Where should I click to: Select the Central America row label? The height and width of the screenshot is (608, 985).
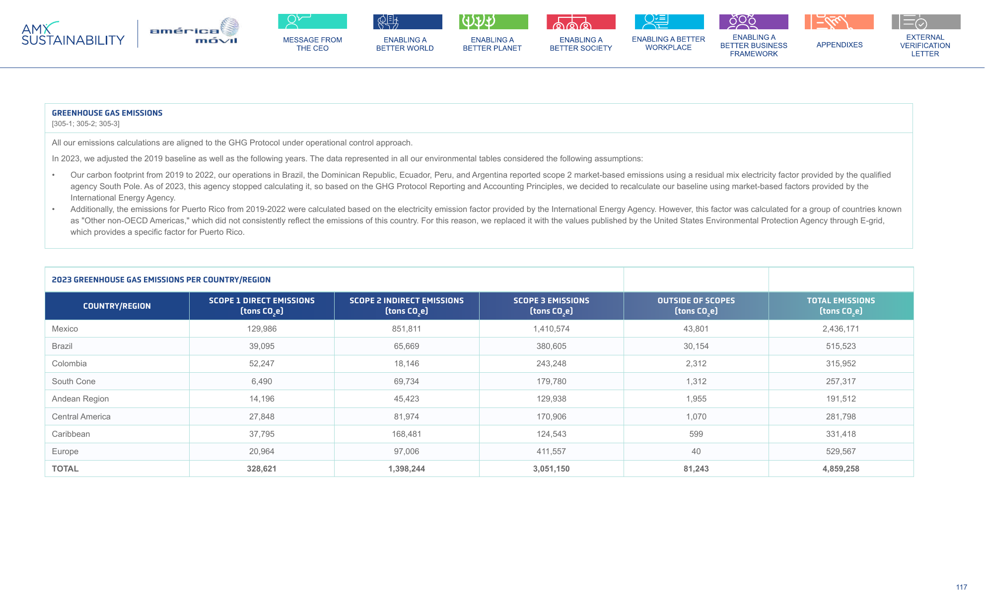click(x=81, y=416)
